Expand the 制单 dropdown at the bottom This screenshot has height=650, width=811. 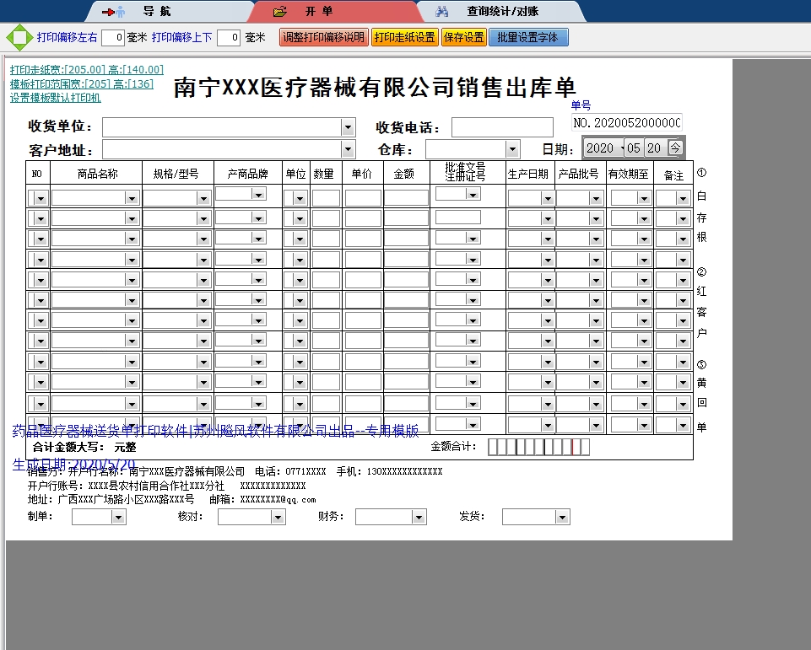pyautogui.click(x=119, y=517)
